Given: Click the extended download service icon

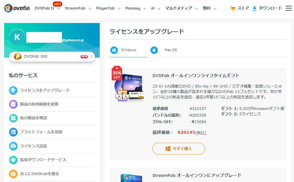Looking at the screenshot, I should 13,160.
